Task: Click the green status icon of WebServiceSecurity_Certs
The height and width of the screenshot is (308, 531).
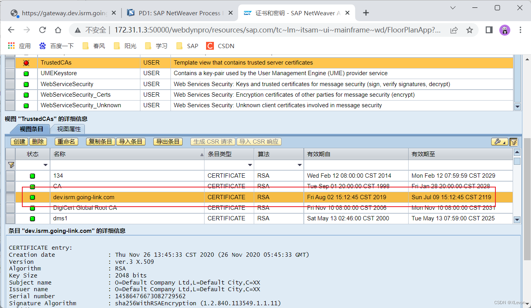Action: (26, 95)
